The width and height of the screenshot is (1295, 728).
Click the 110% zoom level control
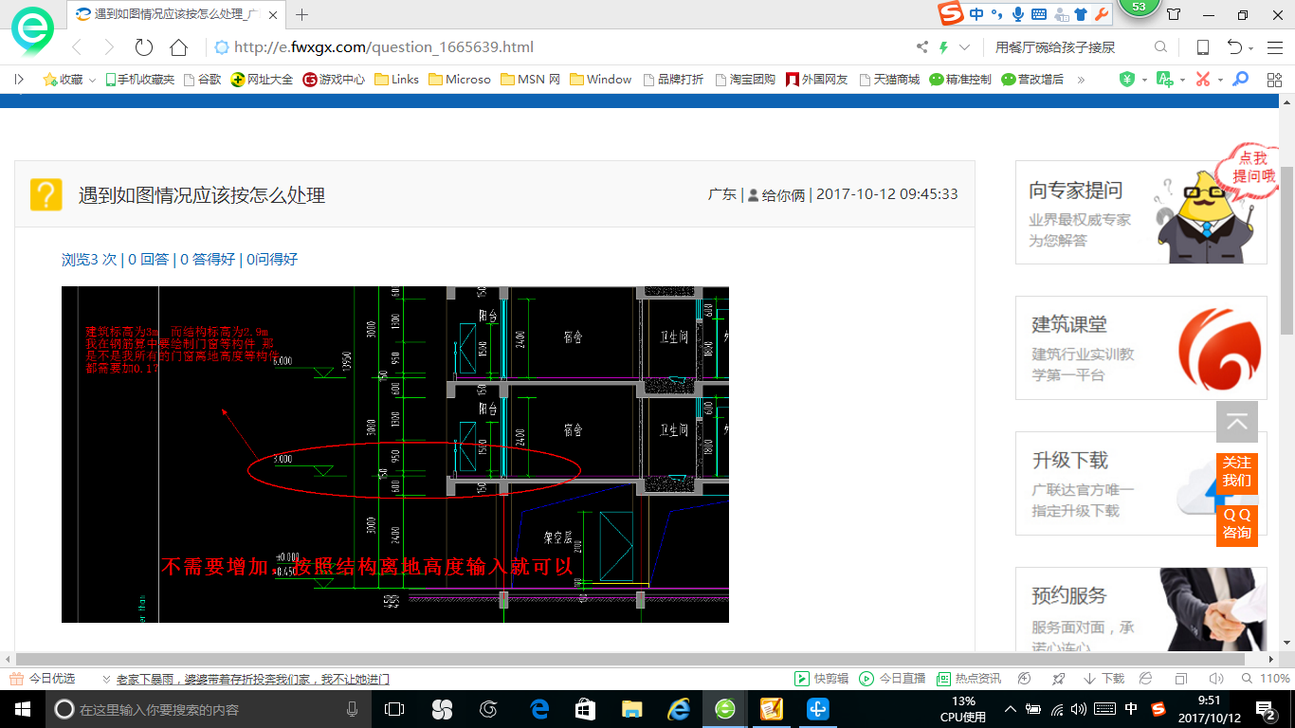click(x=1265, y=679)
